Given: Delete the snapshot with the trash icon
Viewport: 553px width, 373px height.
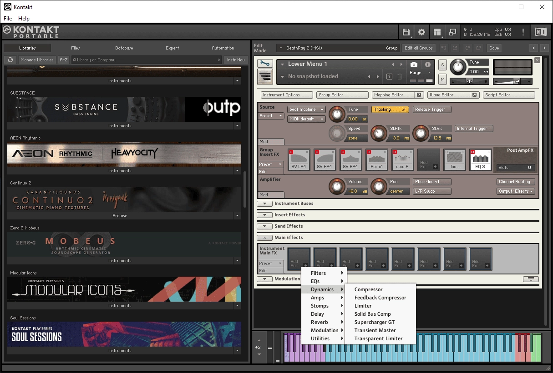Looking at the screenshot, I should 400,76.
